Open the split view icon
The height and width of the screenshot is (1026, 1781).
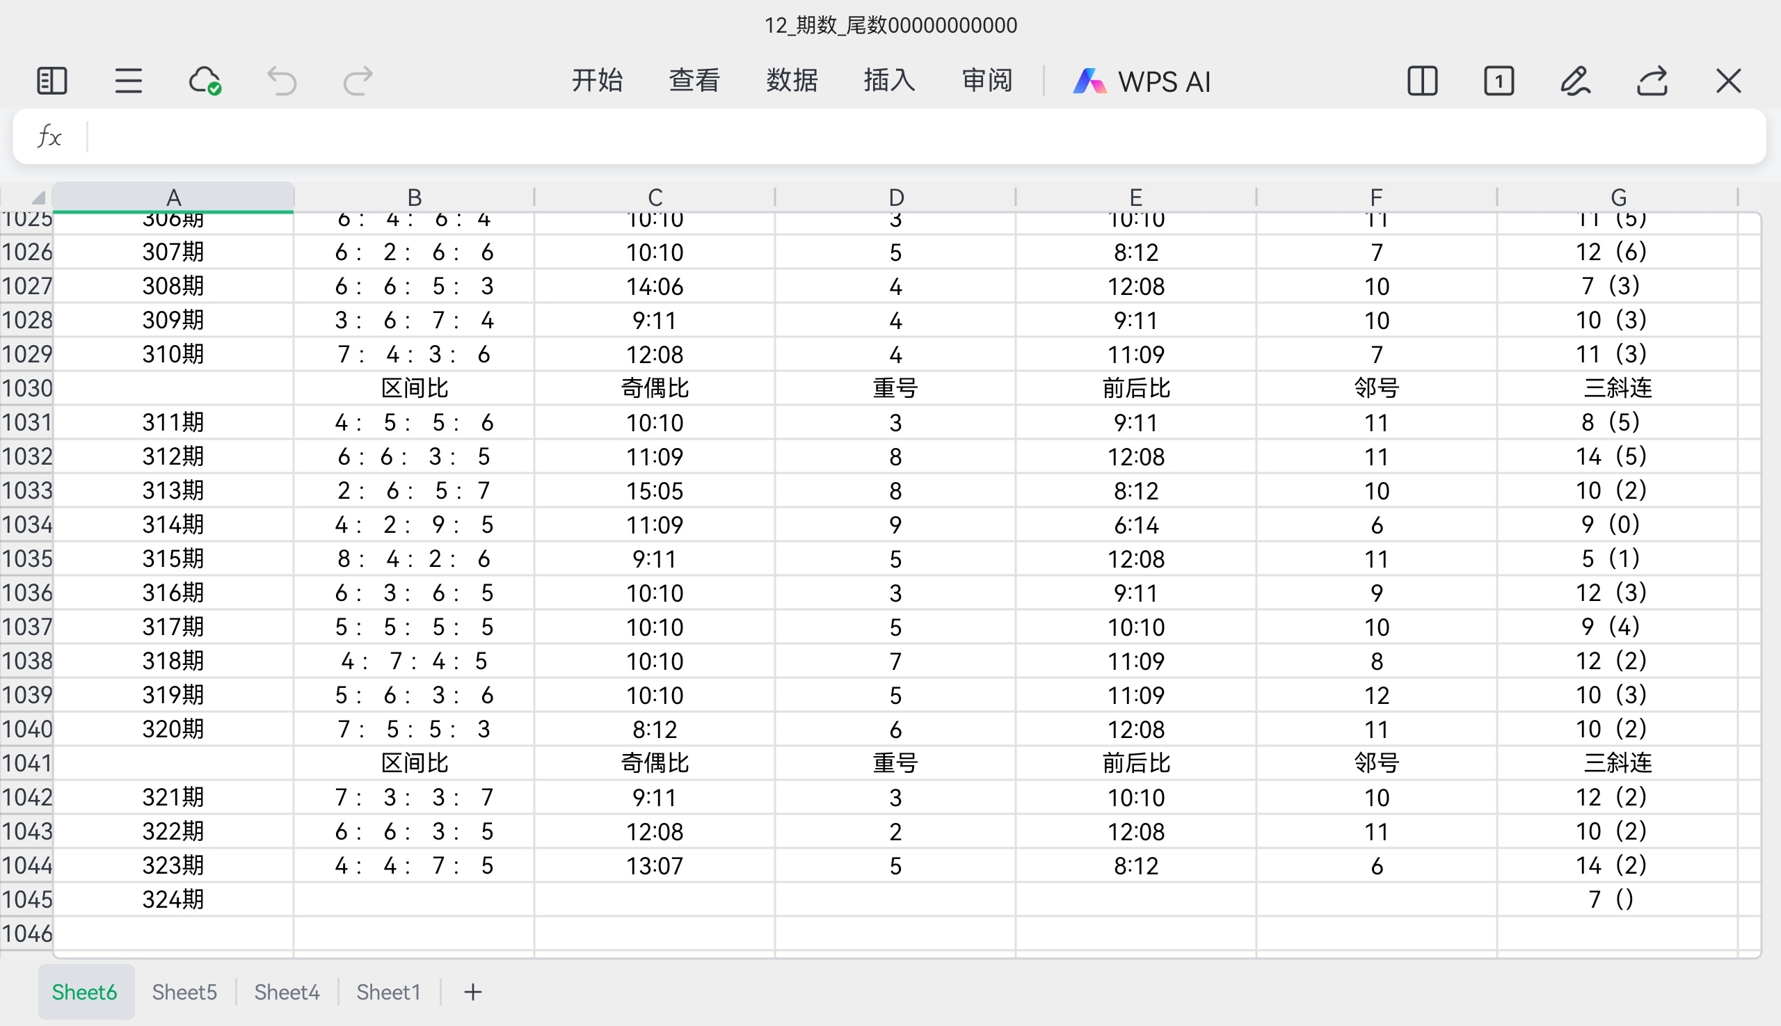click(1422, 81)
